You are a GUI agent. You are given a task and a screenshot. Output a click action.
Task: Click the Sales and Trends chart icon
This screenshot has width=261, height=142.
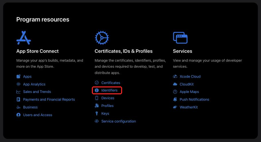point(18,92)
